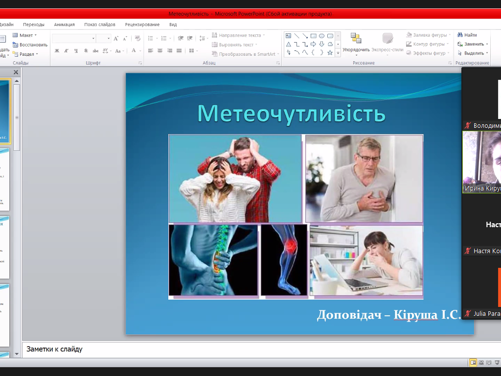Insert the Text Box shape
Image resolution: width=501 pixels, height=376 pixels.
289,36
